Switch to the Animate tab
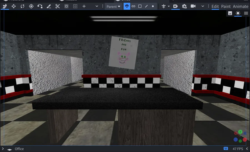250x152 pixels. pyautogui.click(x=241, y=6)
